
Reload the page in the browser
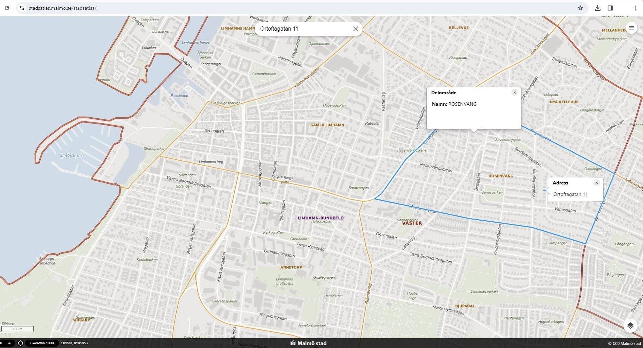coord(7,8)
